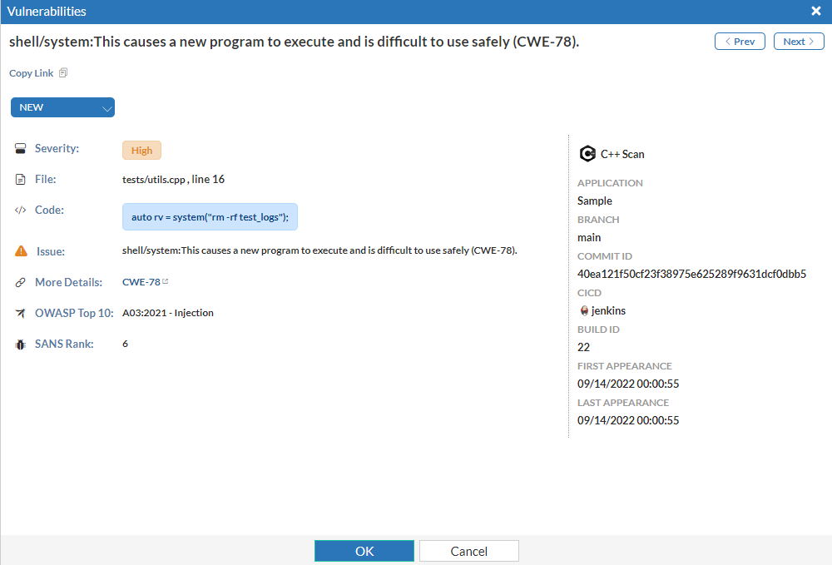Viewport: 832px width, 565px height.
Task: Go to the next vulnerability with Next
Action: point(799,42)
